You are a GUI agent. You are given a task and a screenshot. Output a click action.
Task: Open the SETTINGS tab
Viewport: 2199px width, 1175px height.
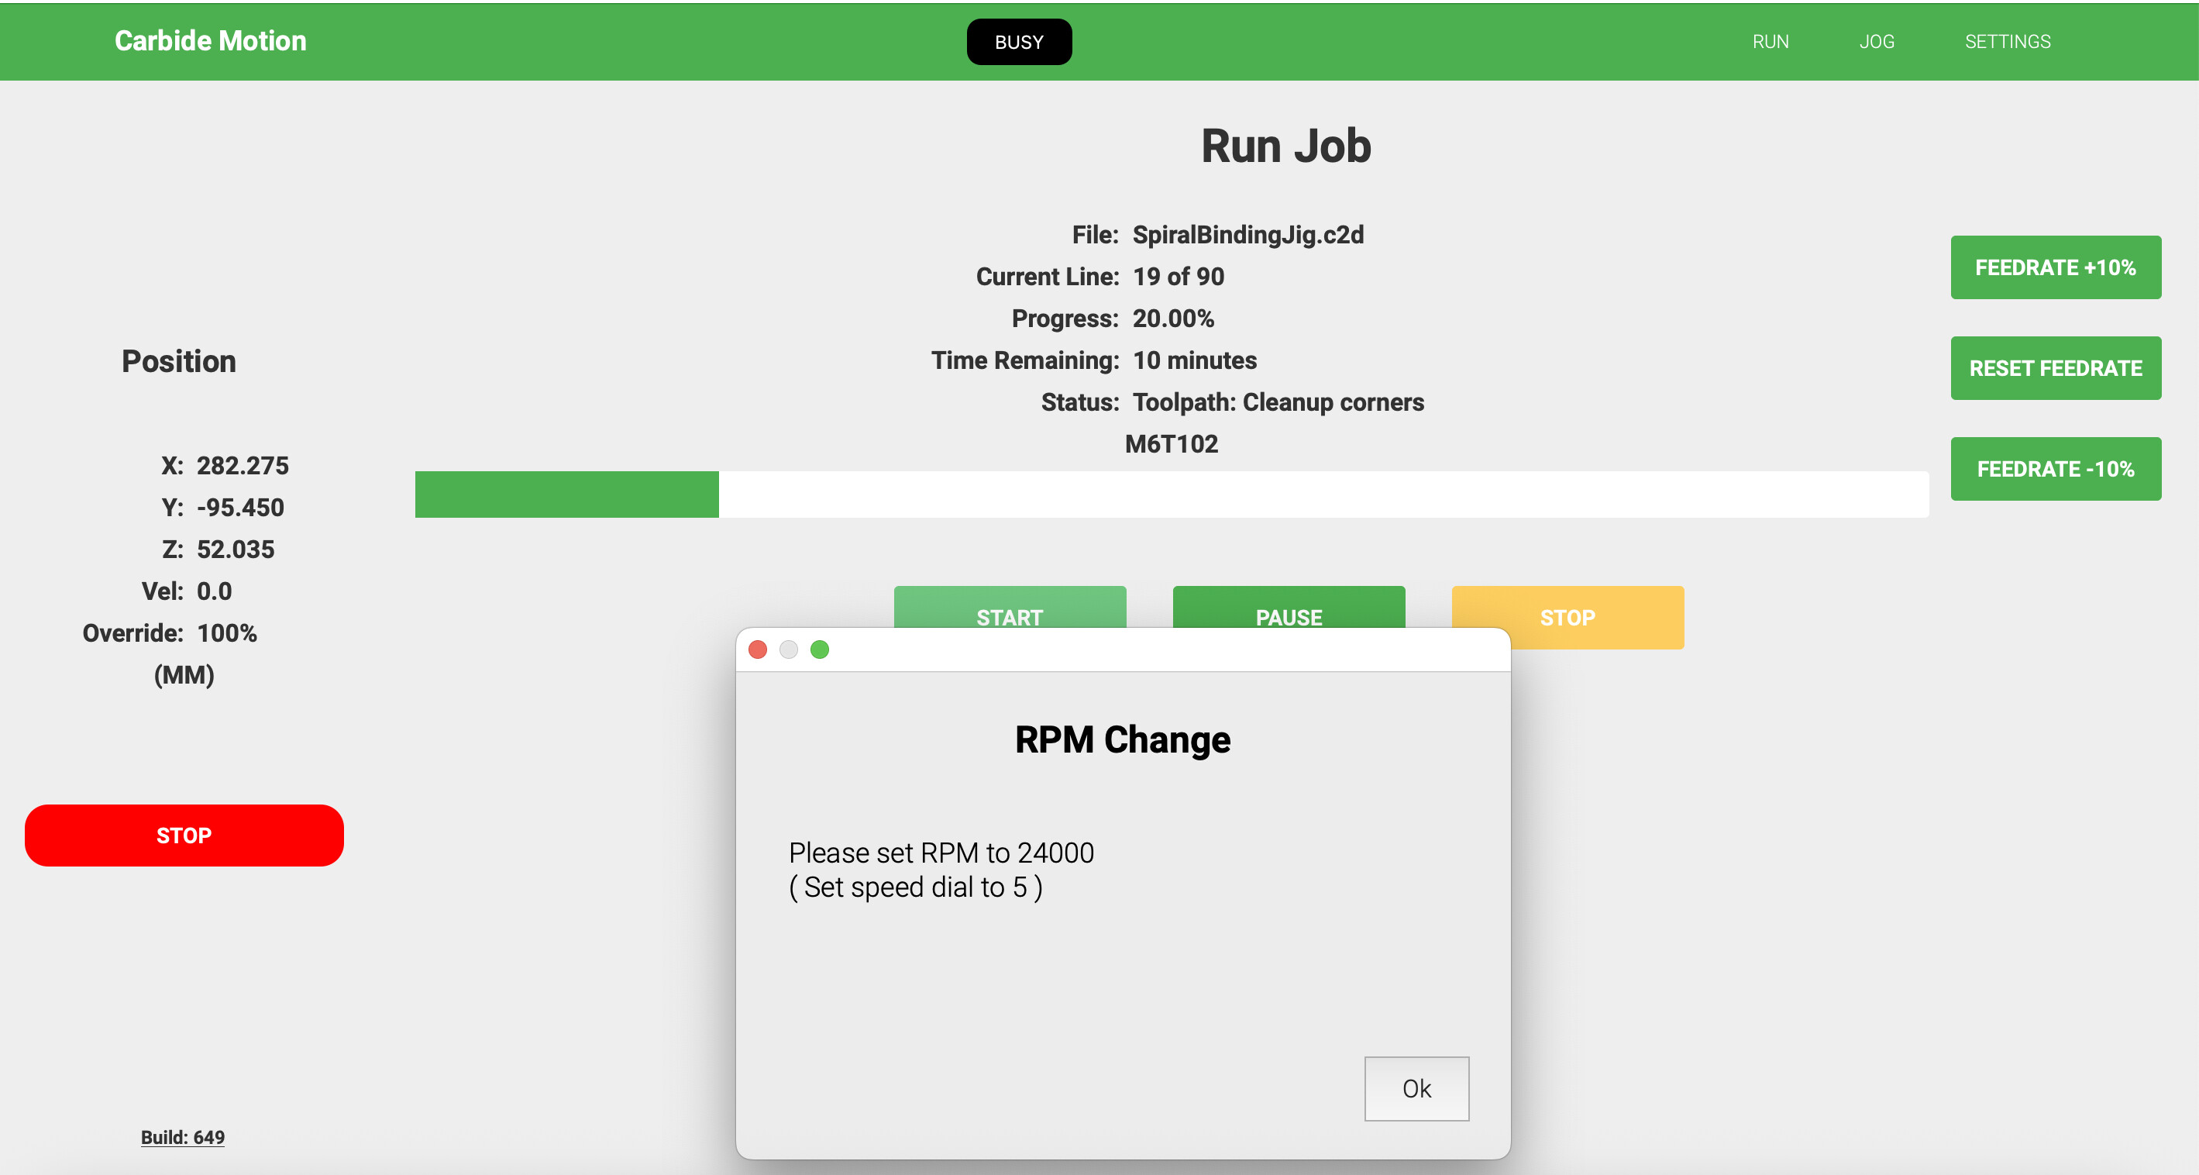2007,41
